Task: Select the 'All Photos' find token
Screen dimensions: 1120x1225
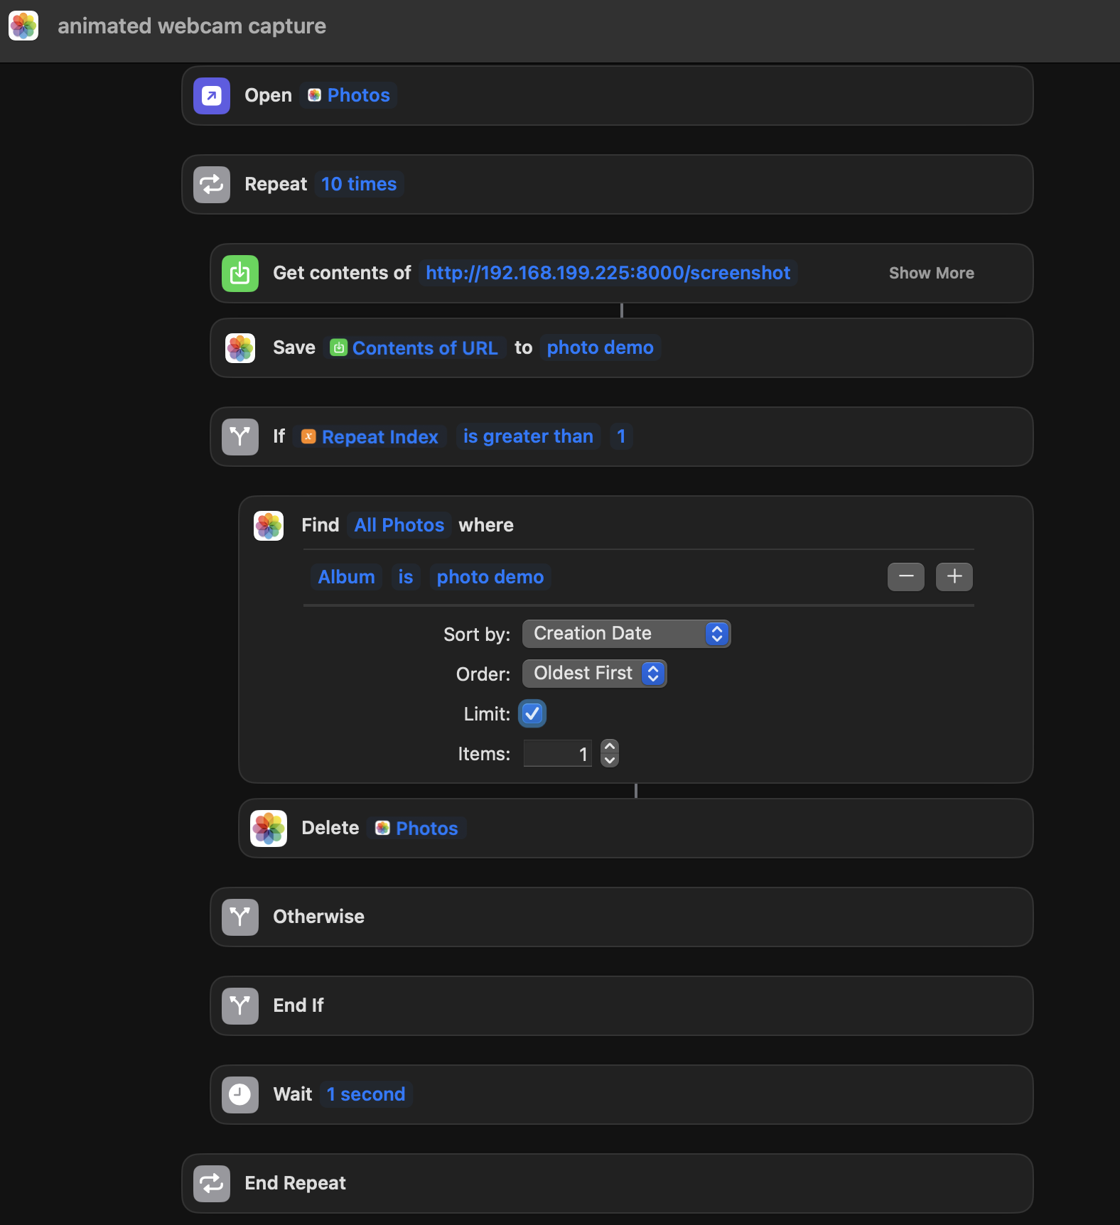Action: 399,526
